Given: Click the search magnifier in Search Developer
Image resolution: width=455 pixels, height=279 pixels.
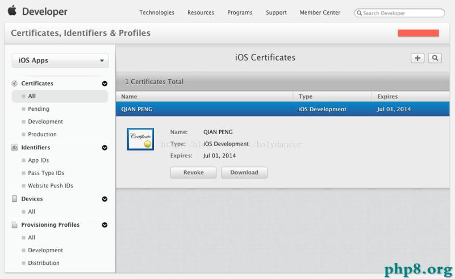Looking at the screenshot, I should 359,13.
